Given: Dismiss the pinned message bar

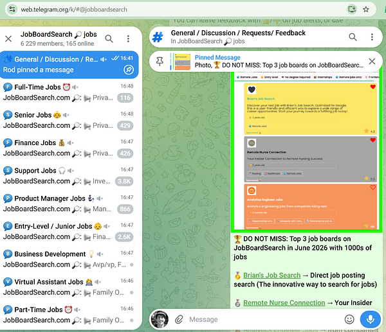Looking at the screenshot, I should [x=372, y=61].
